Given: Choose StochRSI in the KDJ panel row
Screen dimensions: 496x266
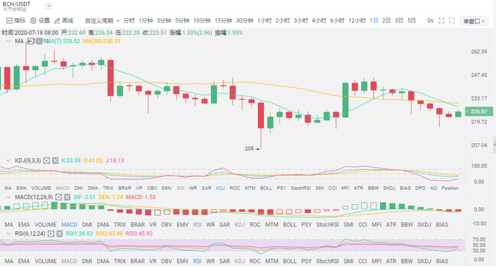Looking at the screenshot, I should point(301,188).
